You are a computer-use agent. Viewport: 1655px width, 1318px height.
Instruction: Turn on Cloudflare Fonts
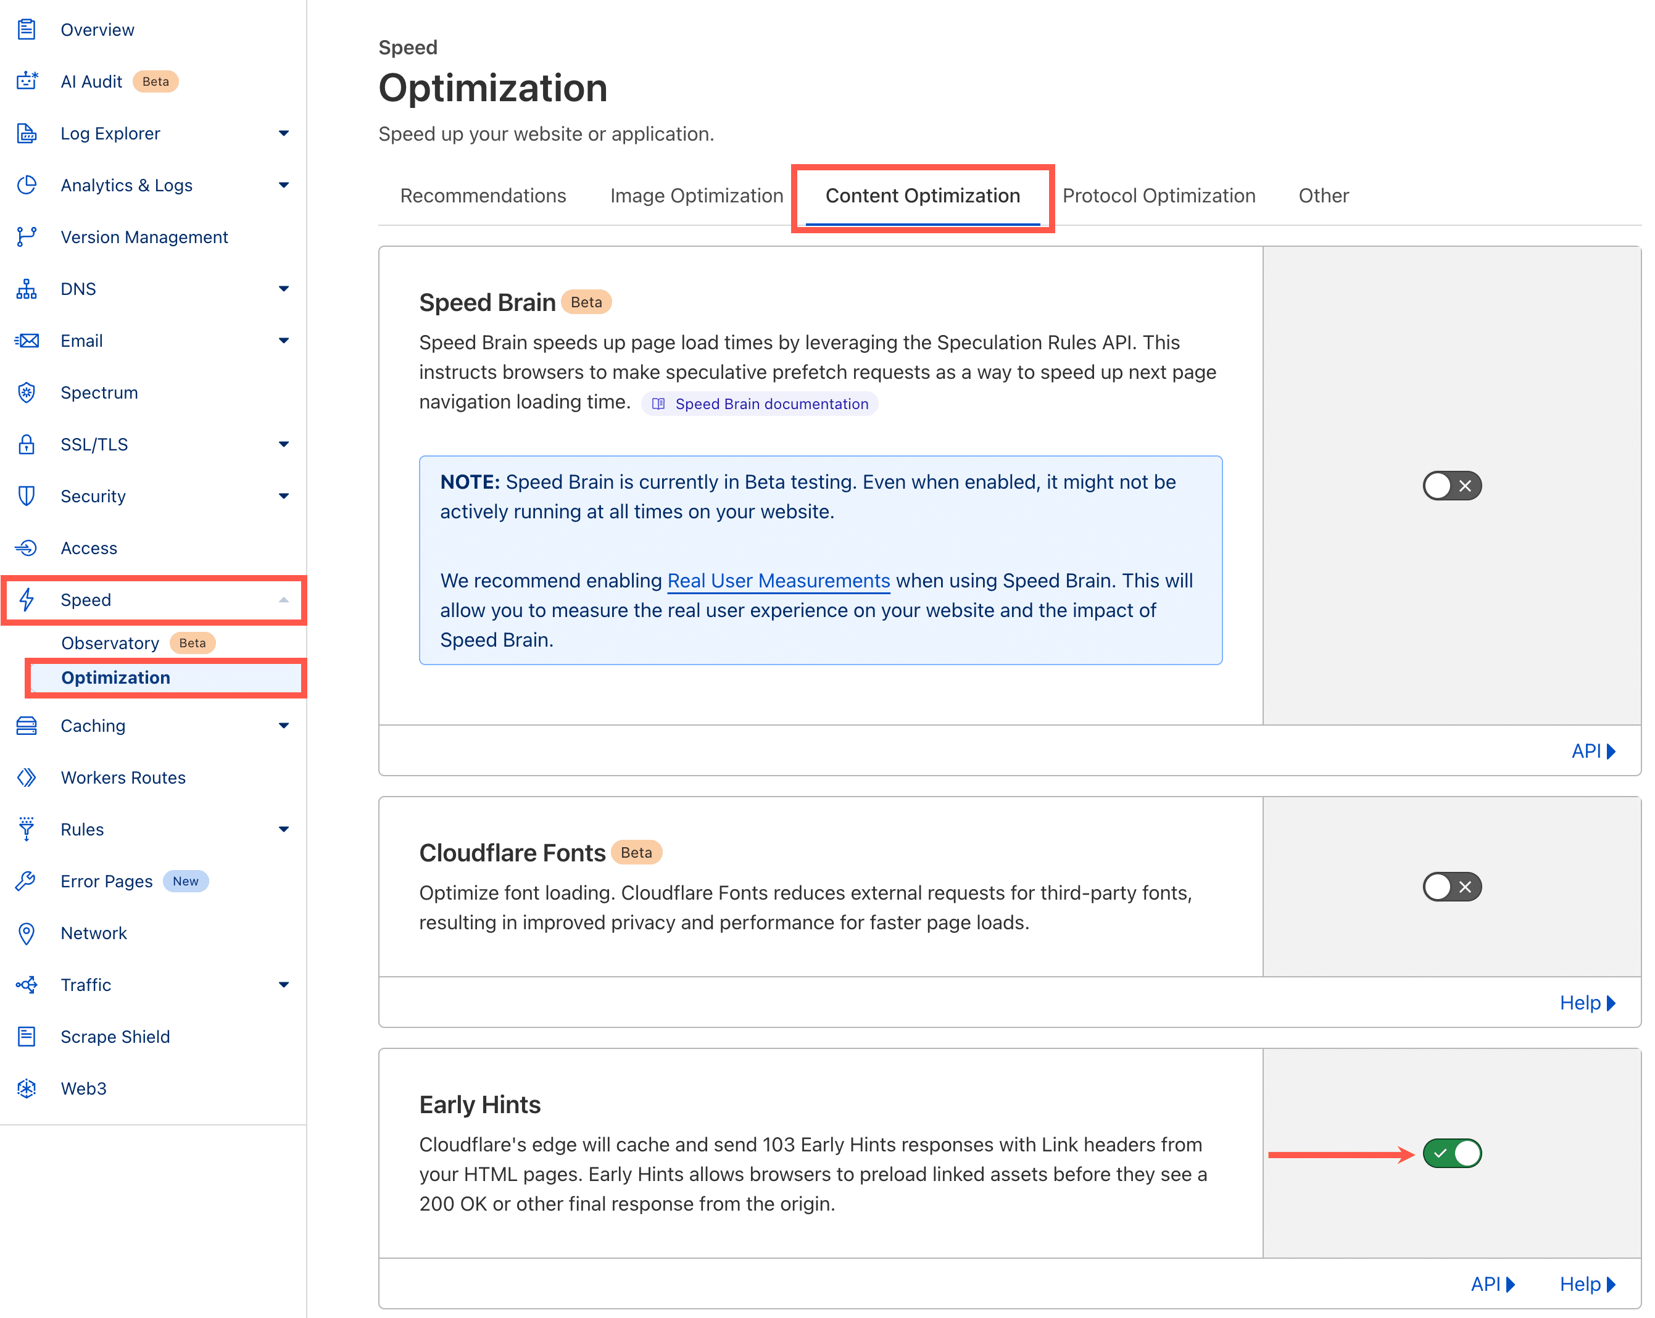pos(1451,887)
